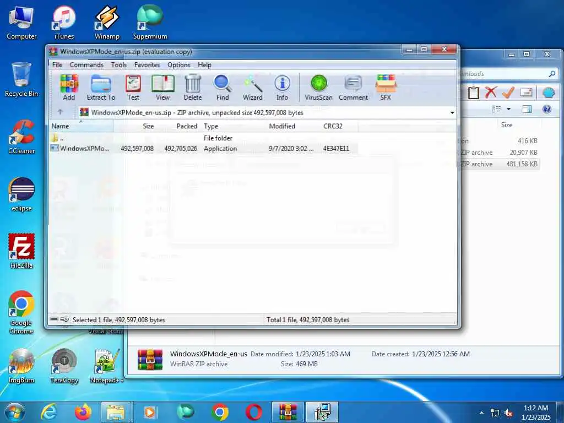Open the Favorites menu
Viewport: 564px width, 423px height.
click(x=147, y=65)
